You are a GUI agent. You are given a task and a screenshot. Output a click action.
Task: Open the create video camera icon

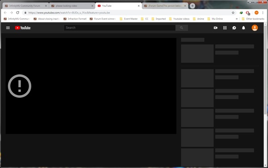click(x=216, y=28)
